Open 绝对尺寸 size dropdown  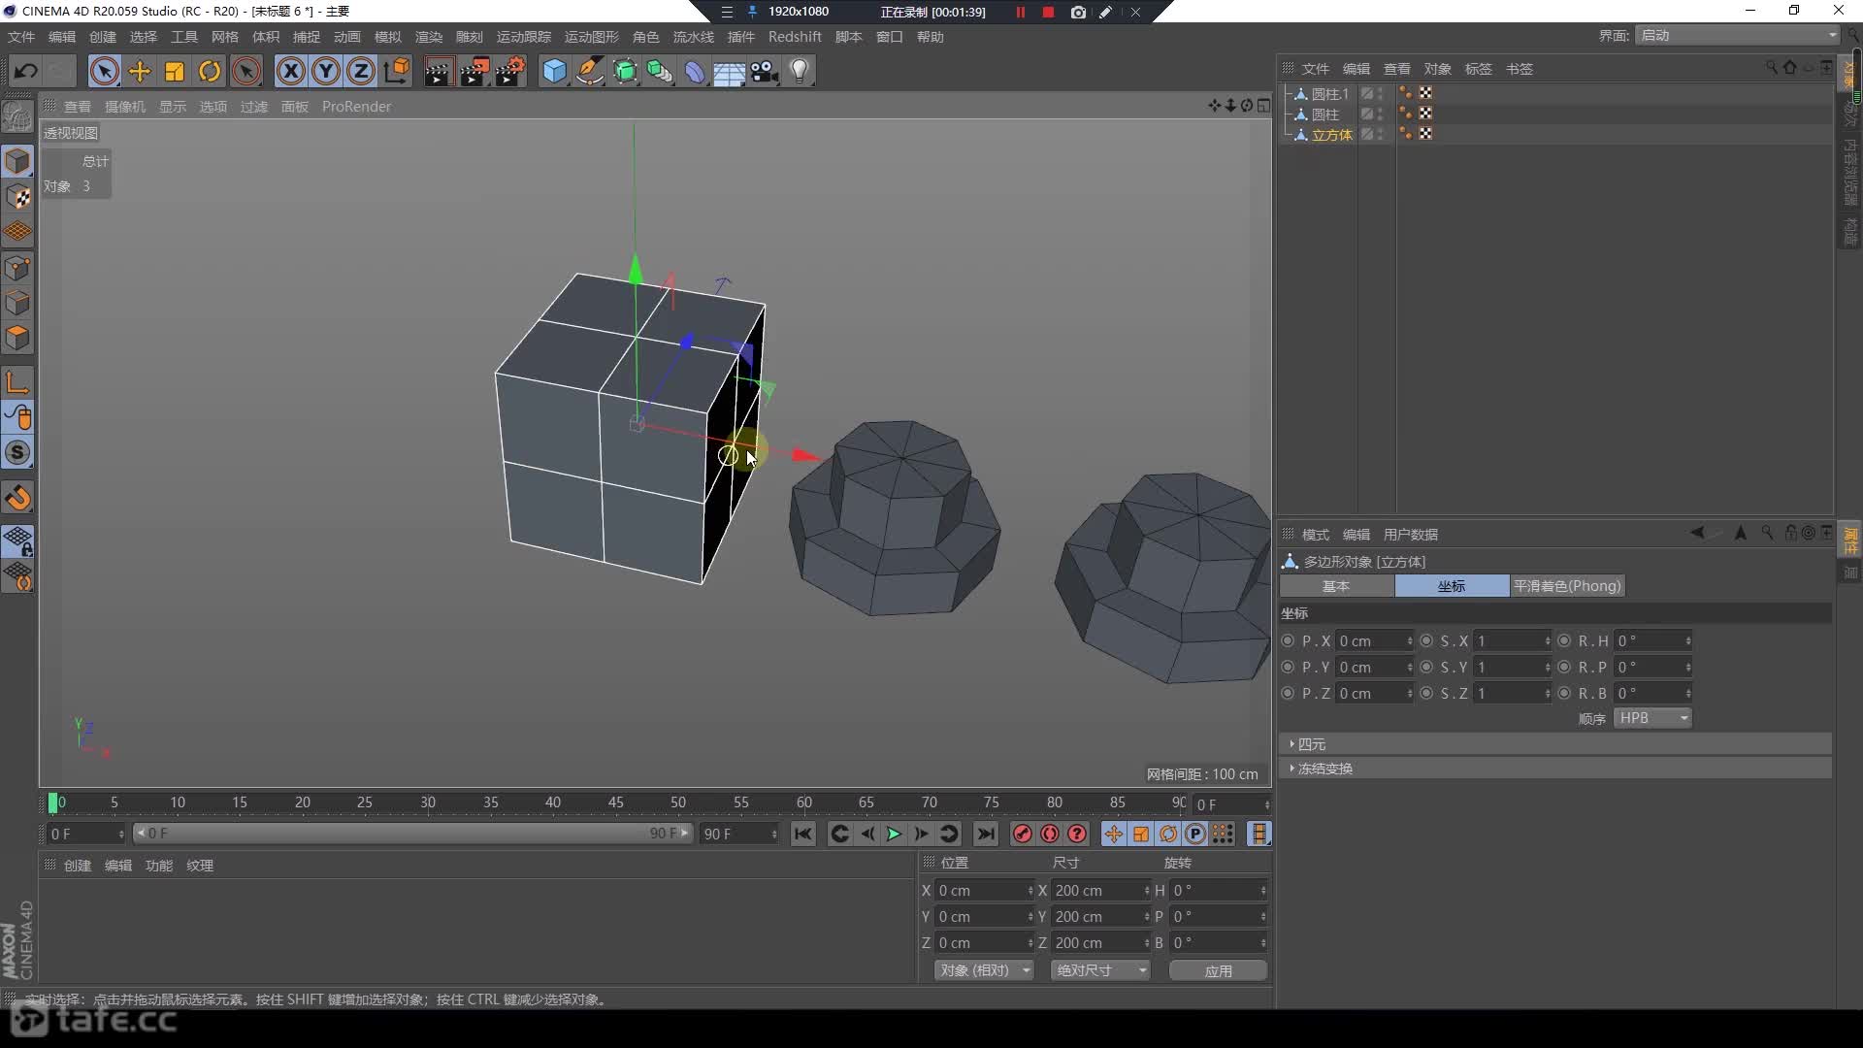(1100, 970)
